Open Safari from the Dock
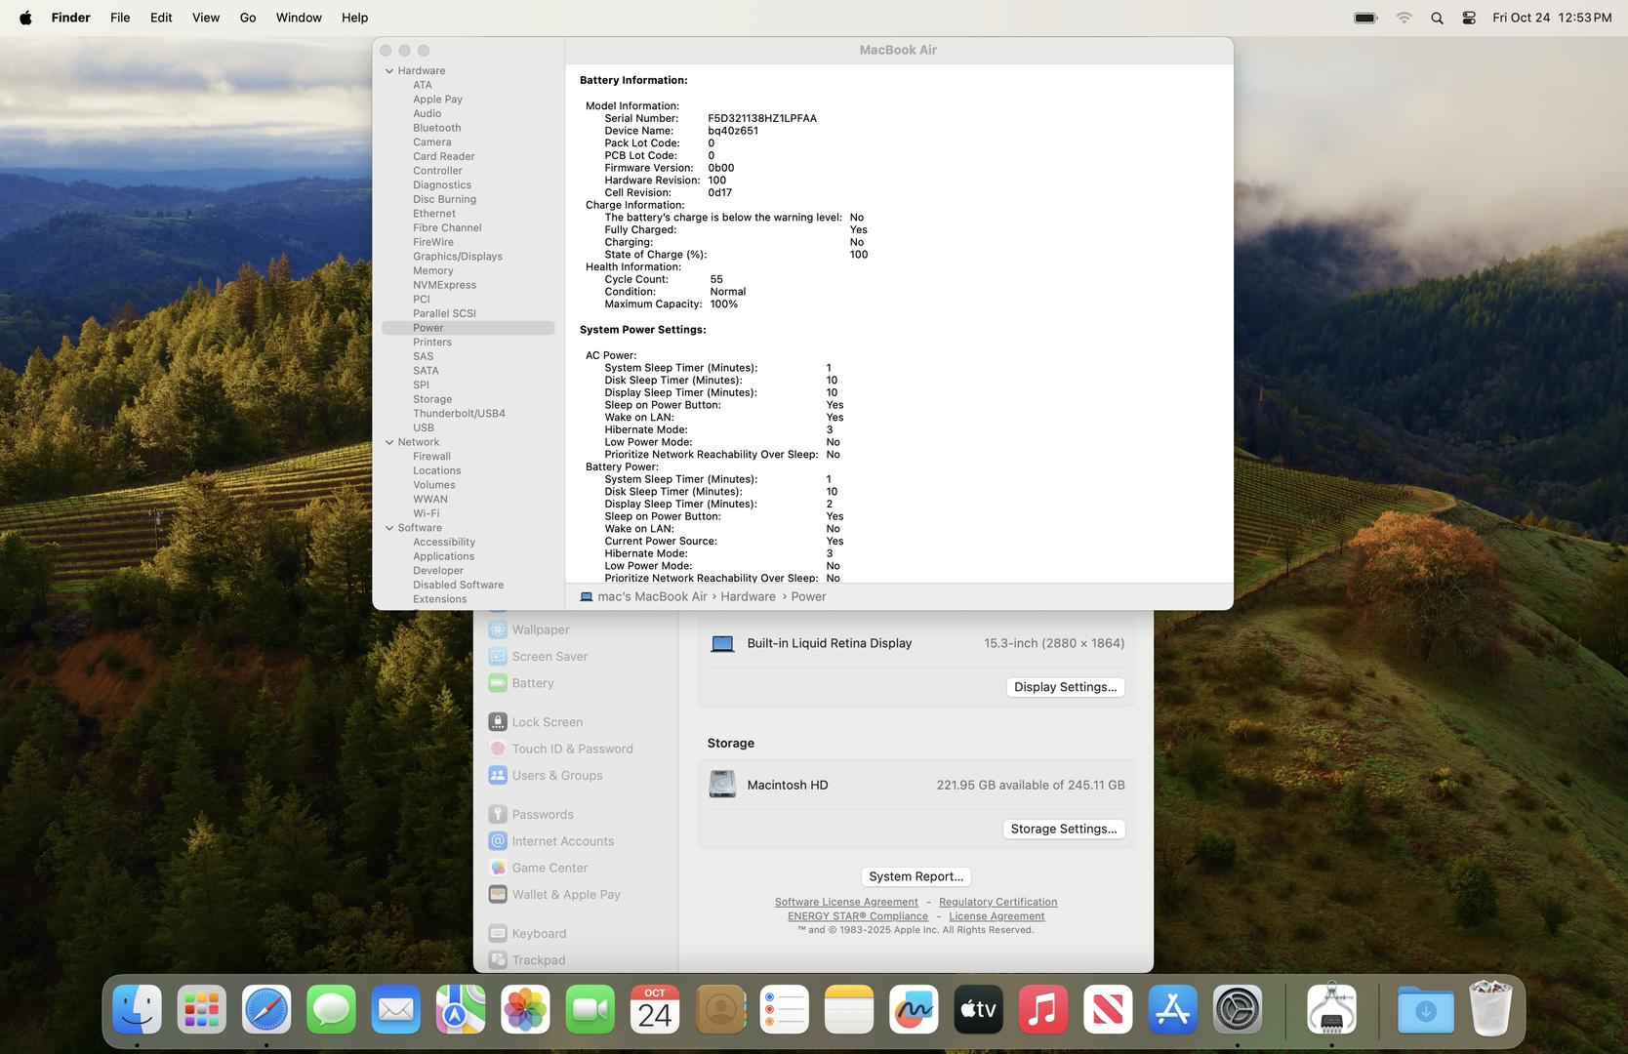 266,1010
